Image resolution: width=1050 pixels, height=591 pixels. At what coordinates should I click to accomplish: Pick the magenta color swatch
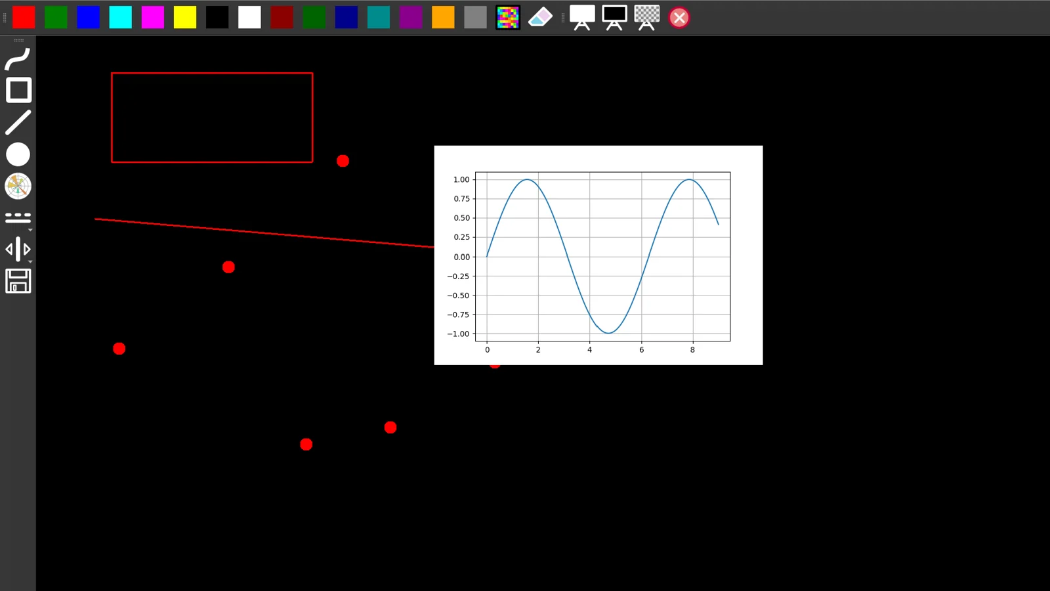(x=152, y=17)
